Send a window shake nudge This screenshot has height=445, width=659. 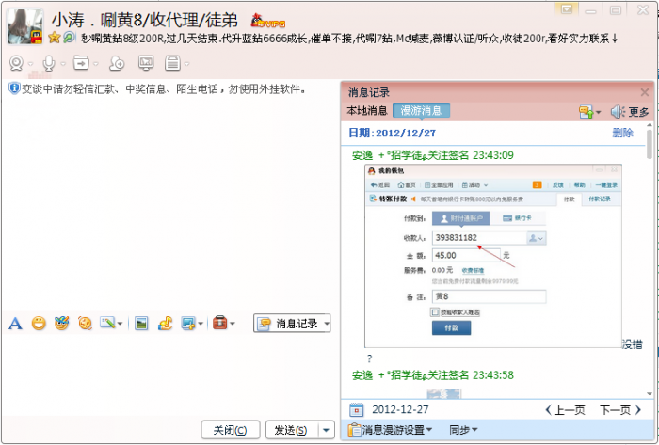(85, 324)
